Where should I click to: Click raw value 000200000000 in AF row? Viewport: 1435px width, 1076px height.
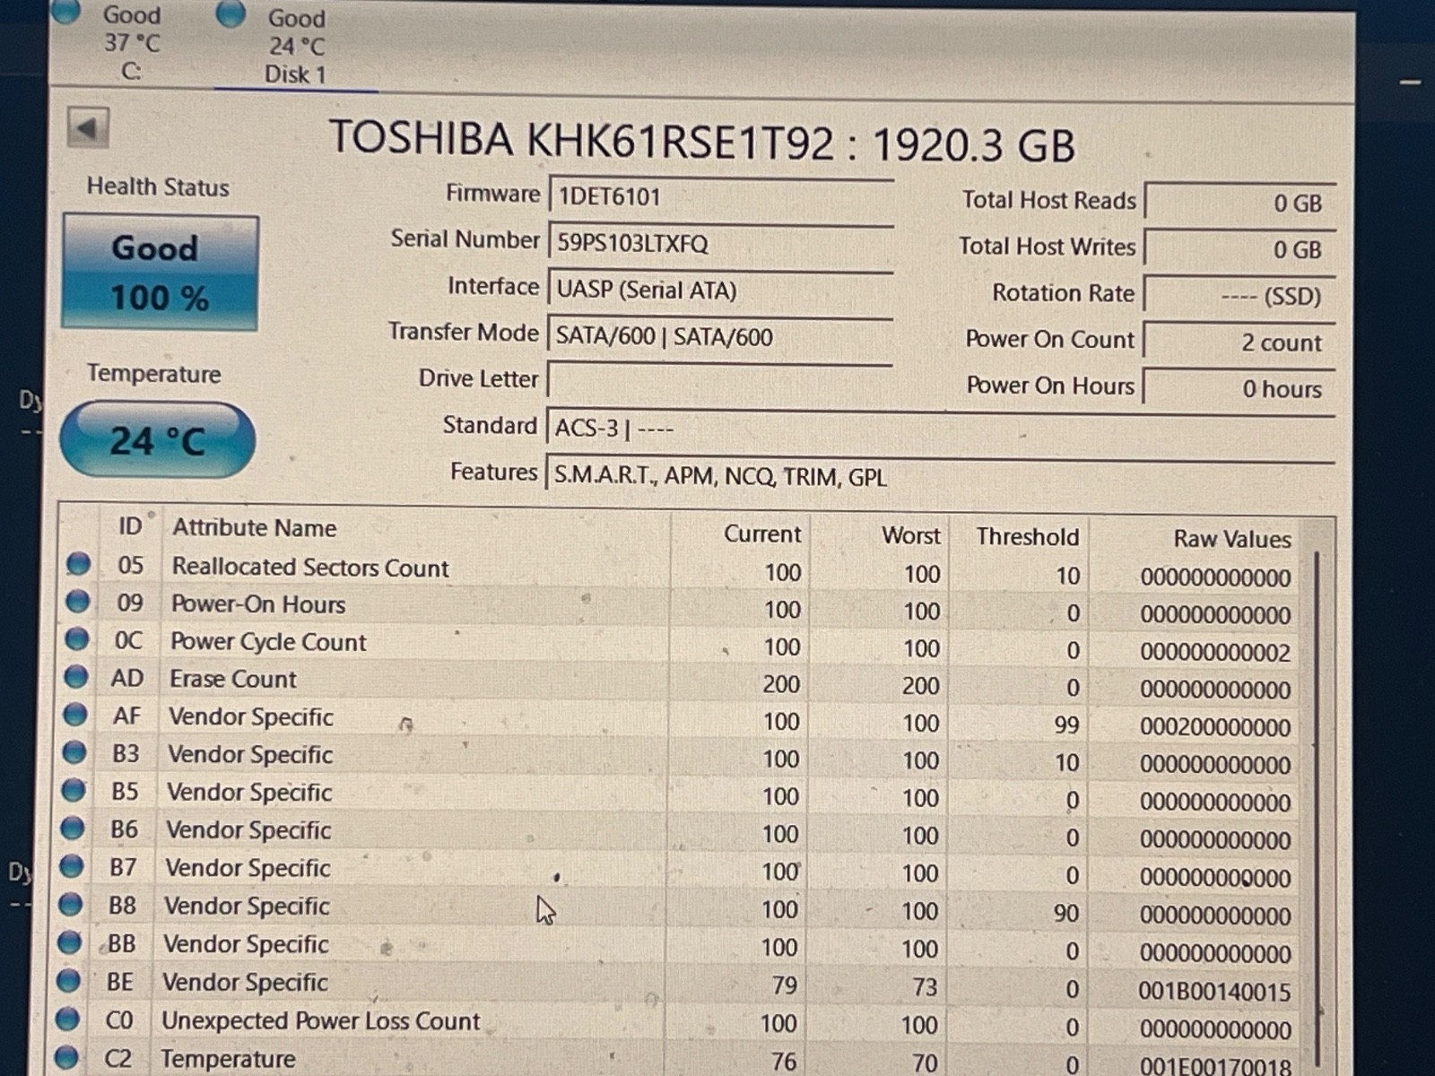pos(1215,726)
